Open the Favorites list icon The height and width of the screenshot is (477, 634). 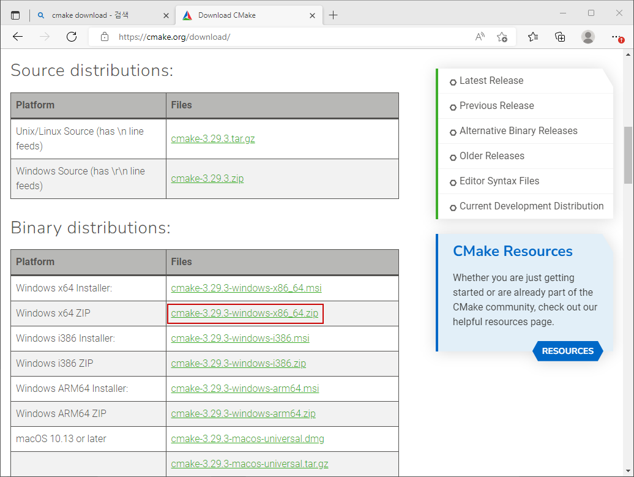point(533,37)
